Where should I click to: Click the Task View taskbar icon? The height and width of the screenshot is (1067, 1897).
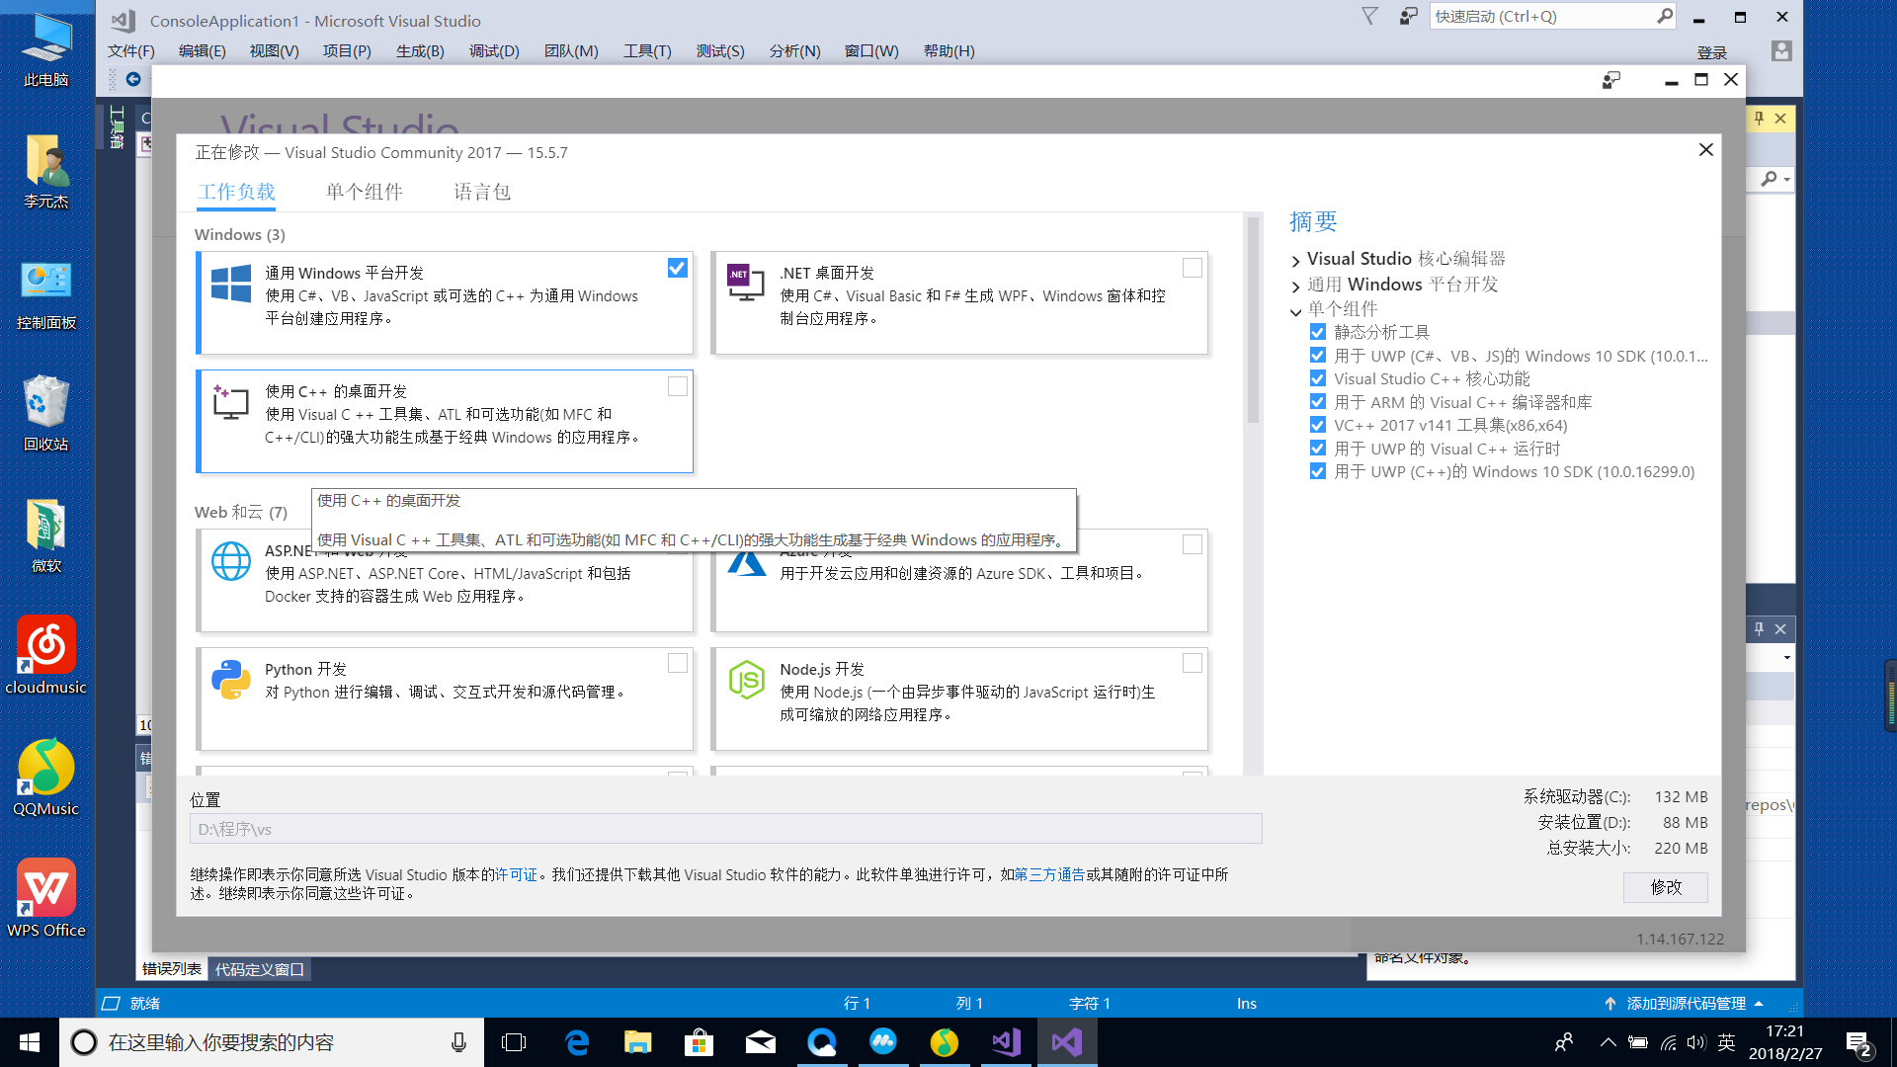pyautogui.click(x=514, y=1042)
